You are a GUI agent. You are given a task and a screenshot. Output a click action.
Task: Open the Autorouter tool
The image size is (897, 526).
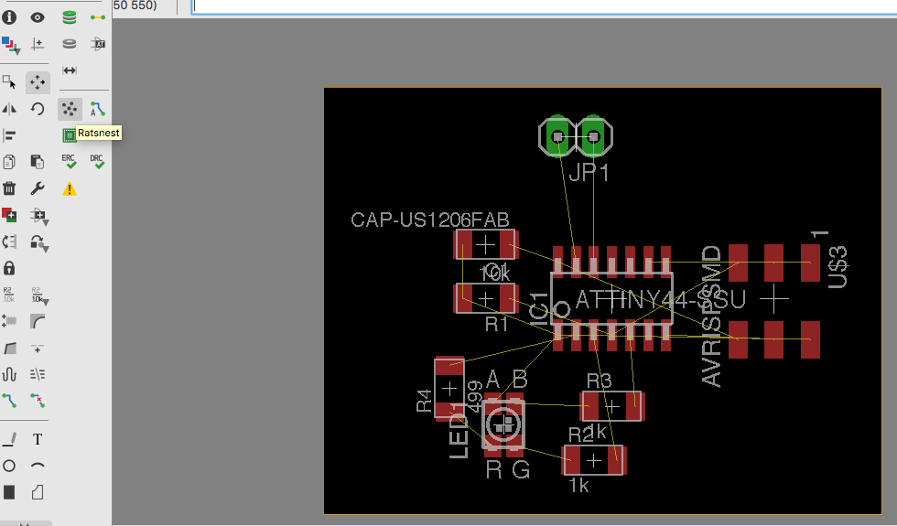[x=97, y=109]
